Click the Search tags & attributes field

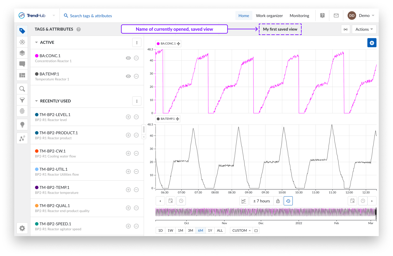pyautogui.click(x=91, y=16)
